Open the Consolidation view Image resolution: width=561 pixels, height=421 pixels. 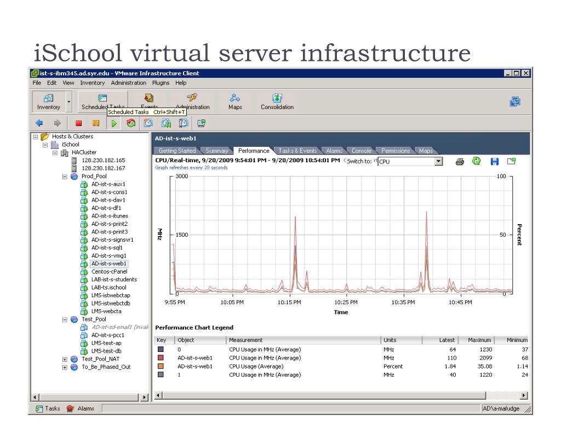pyautogui.click(x=277, y=101)
